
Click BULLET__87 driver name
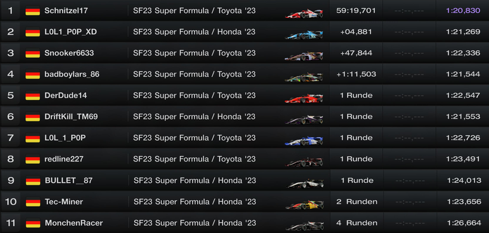click(69, 181)
